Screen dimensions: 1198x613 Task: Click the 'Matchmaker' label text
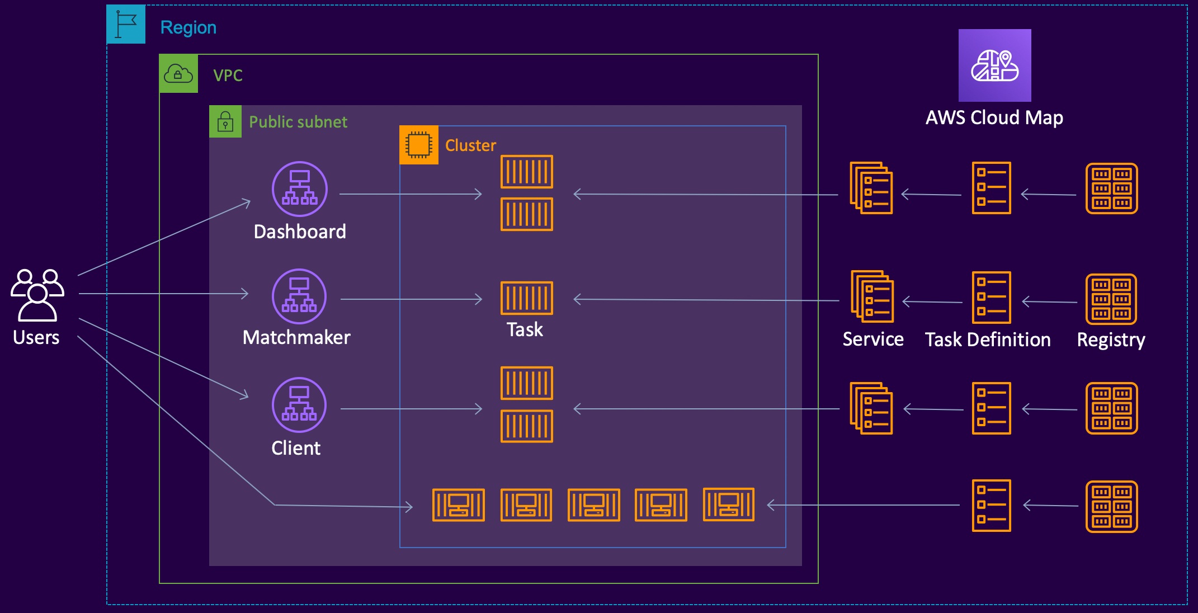click(x=296, y=337)
